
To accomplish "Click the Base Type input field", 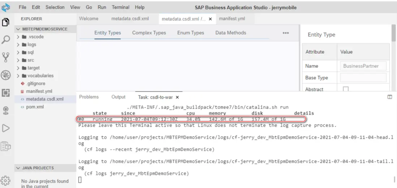I will (363, 78).
